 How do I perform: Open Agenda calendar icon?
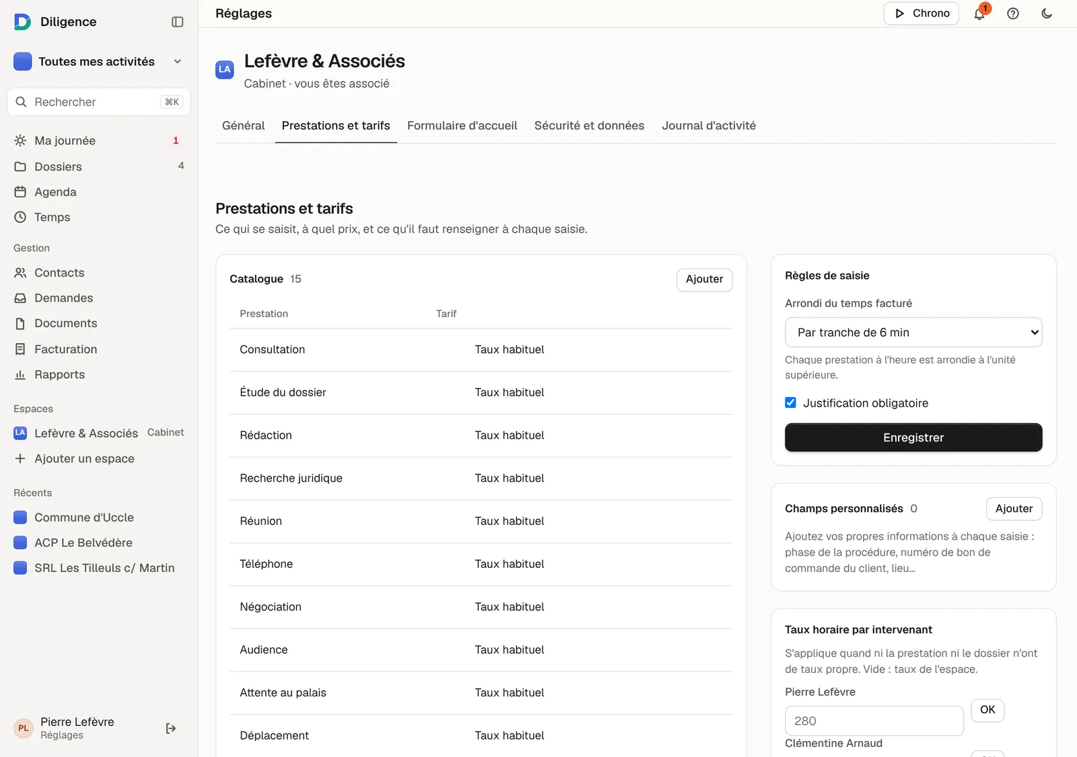coord(20,192)
